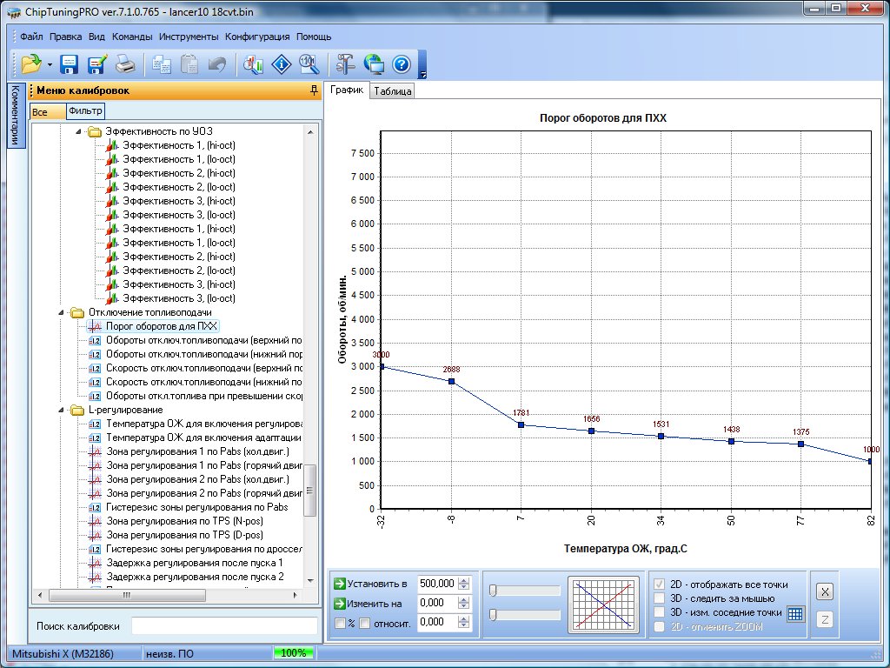
Task: Click the save floppy disk icon
Action: 69,63
